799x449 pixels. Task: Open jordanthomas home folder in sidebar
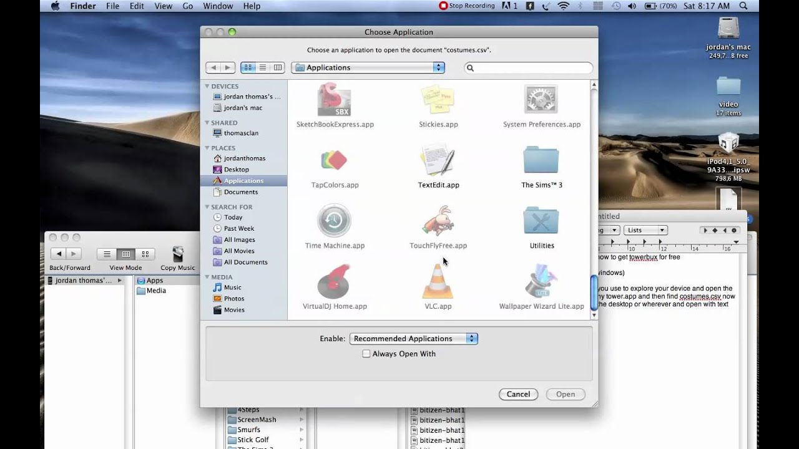click(x=243, y=158)
